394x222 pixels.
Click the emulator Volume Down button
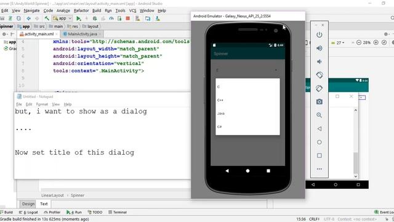(x=320, y=62)
